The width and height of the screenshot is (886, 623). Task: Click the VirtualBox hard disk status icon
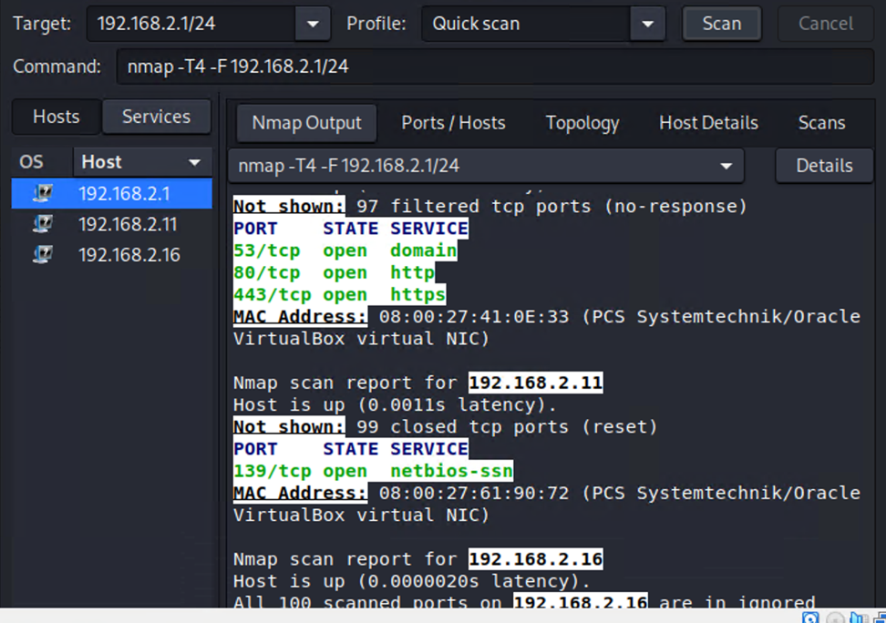point(810,618)
